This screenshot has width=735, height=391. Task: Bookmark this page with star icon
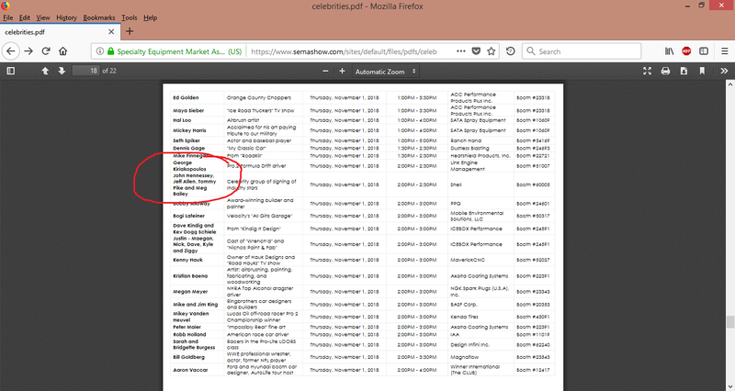coord(491,51)
